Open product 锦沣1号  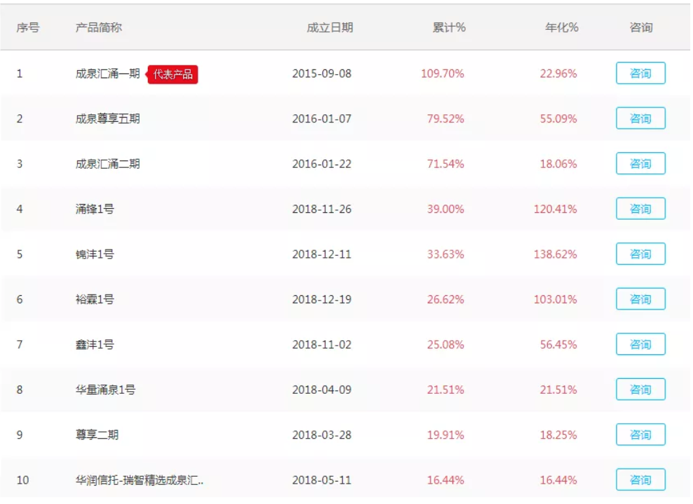pyautogui.click(x=95, y=254)
